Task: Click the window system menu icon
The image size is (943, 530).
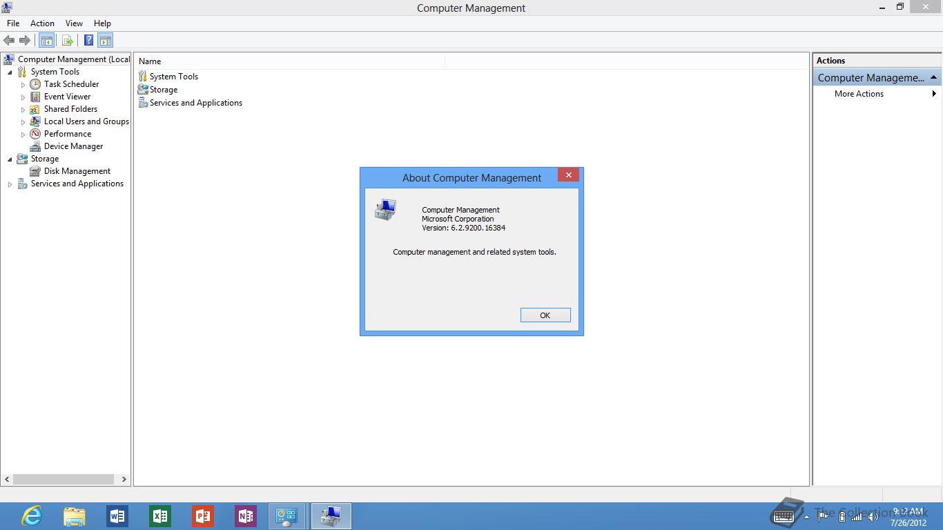Action: coord(7,8)
